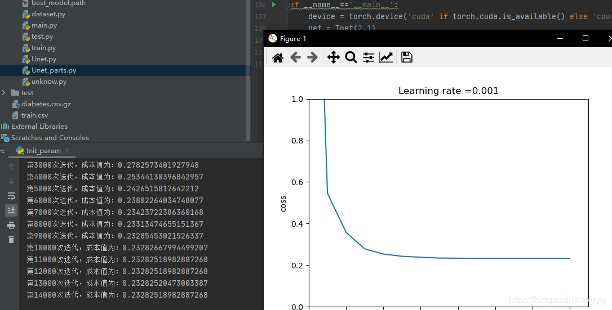Open dataset.py in project tree
Image resolution: width=612 pixels, height=310 pixels.
click(48, 14)
